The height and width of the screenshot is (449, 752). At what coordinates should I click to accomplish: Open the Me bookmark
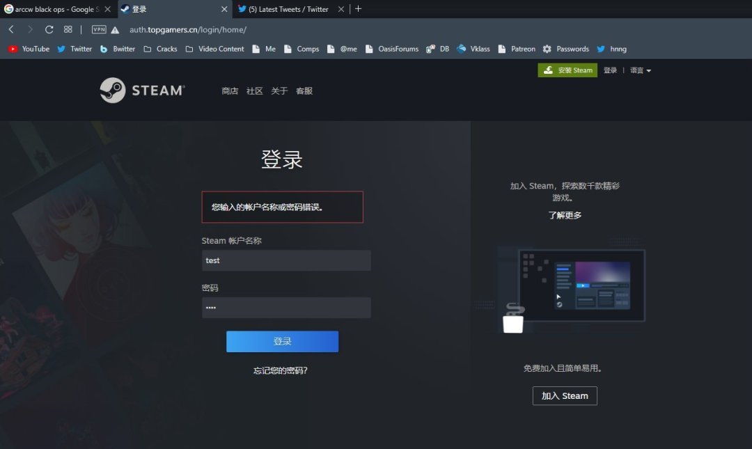tap(264, 49)
